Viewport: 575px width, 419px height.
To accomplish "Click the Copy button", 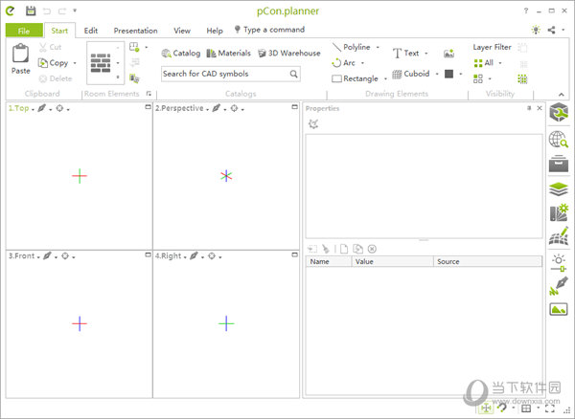I will [54, 63].
